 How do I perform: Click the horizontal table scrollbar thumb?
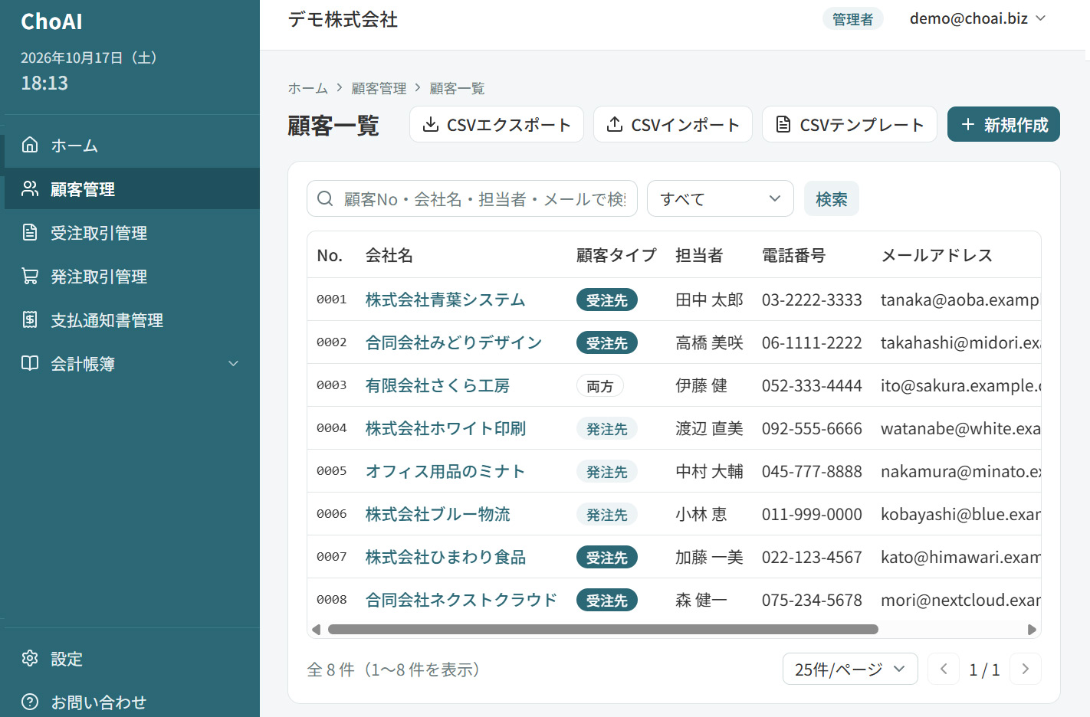tap(603, 630)
